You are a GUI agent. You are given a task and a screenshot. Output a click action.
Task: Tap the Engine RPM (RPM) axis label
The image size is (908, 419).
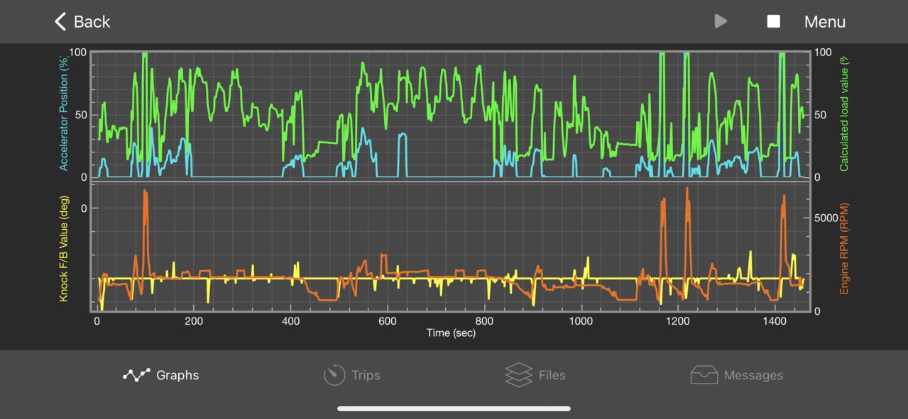point(844,249)
